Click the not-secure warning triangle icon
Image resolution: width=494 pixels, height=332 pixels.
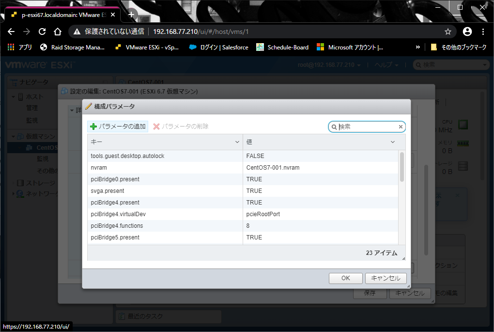(77, 32)
